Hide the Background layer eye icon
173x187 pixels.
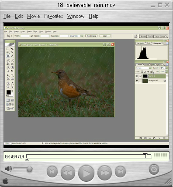tap(137, 81)
